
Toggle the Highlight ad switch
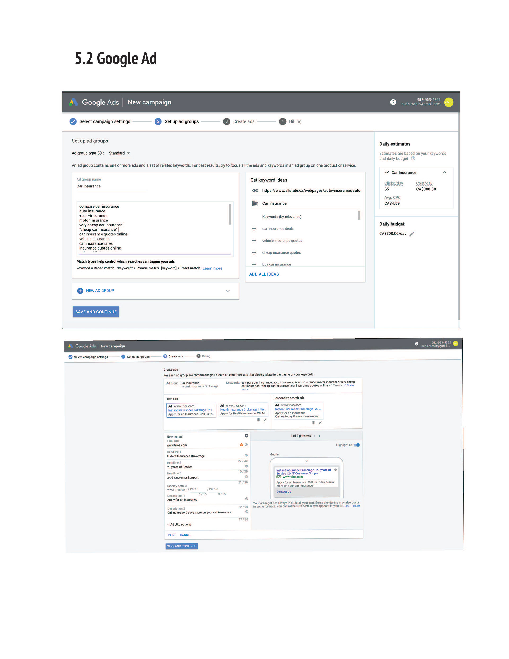click(357, 445)
